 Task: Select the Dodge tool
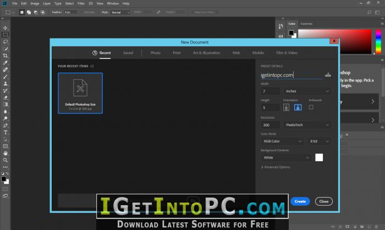5,118
